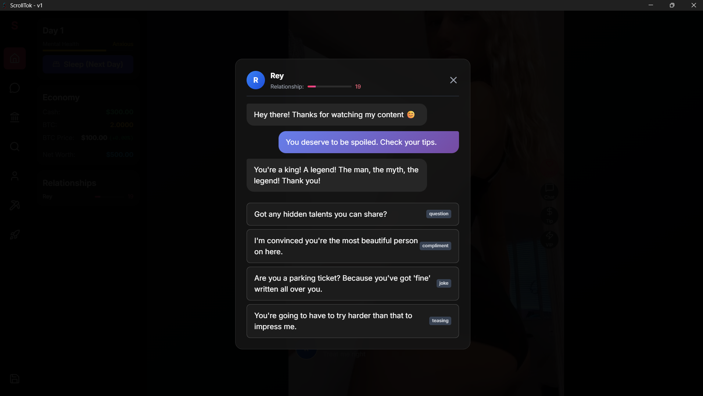Click the save disk icon

tap(15, 379)
